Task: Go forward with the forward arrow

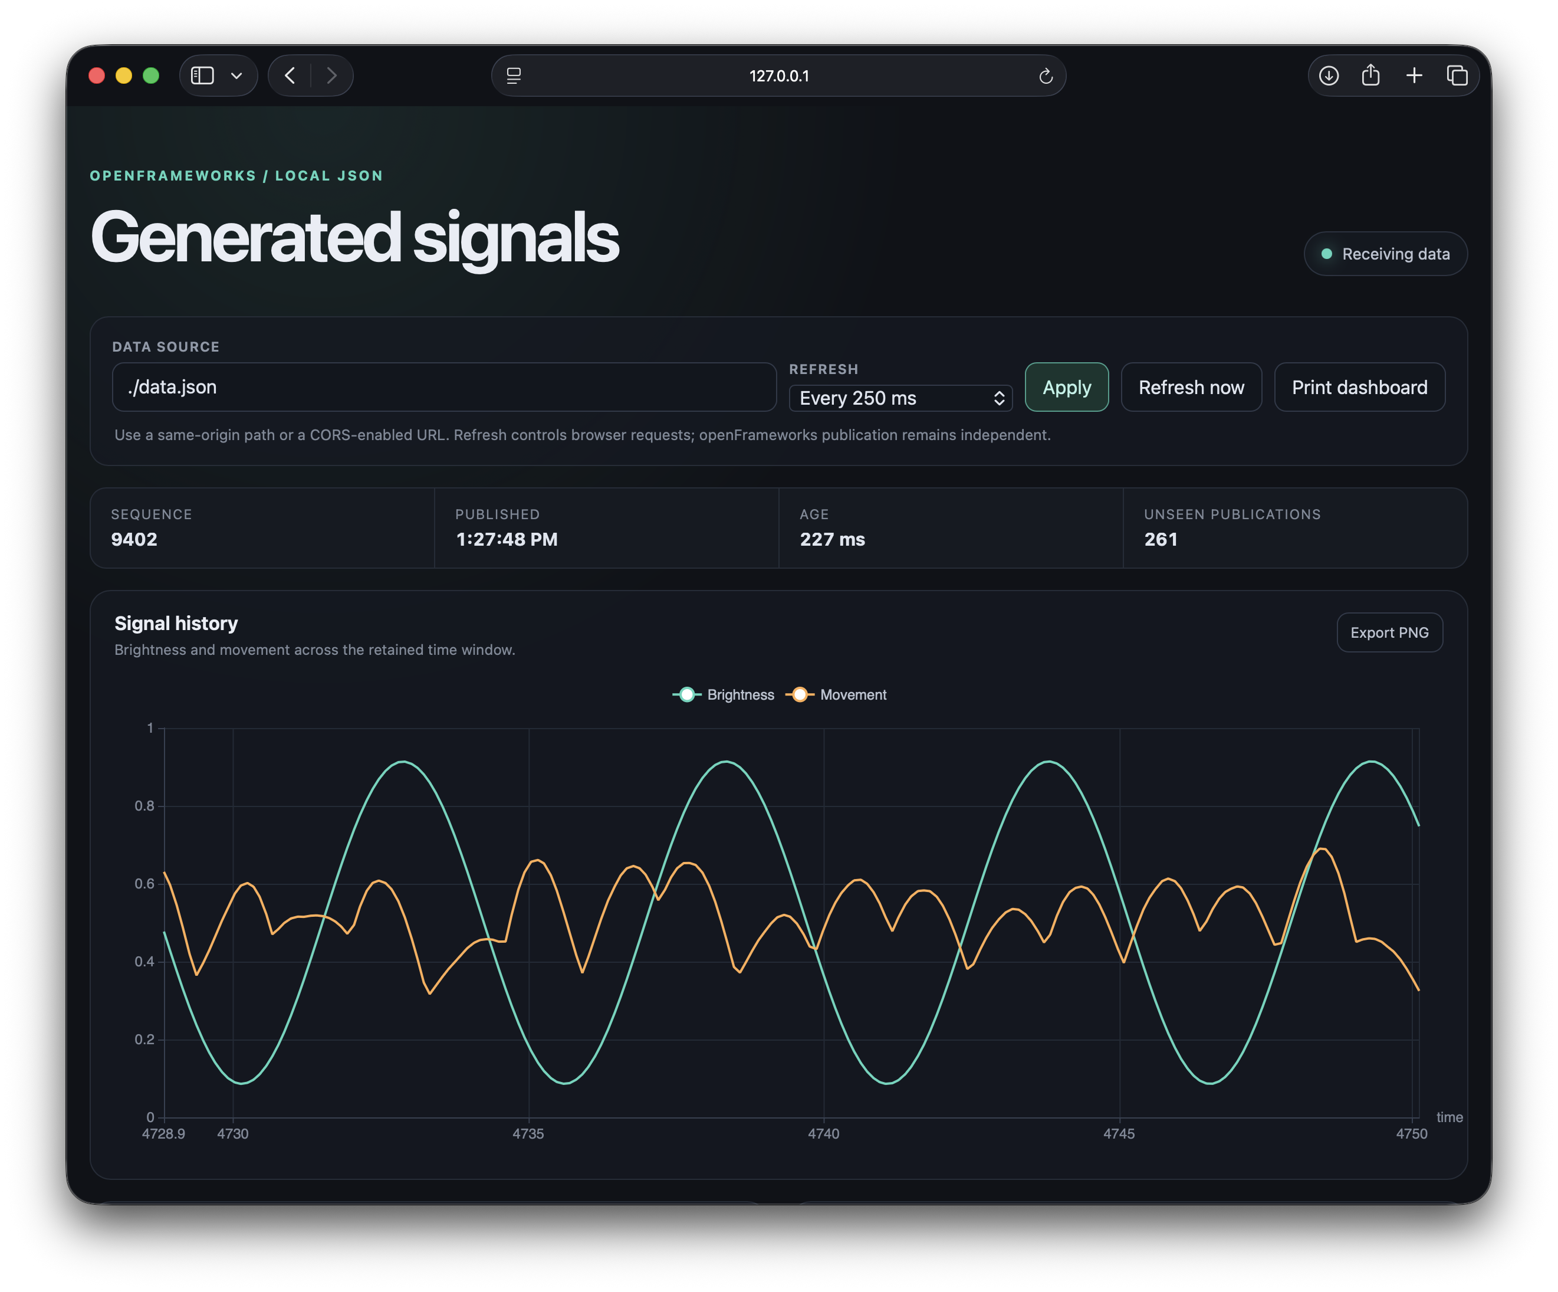Action: (x=331, y=76)
